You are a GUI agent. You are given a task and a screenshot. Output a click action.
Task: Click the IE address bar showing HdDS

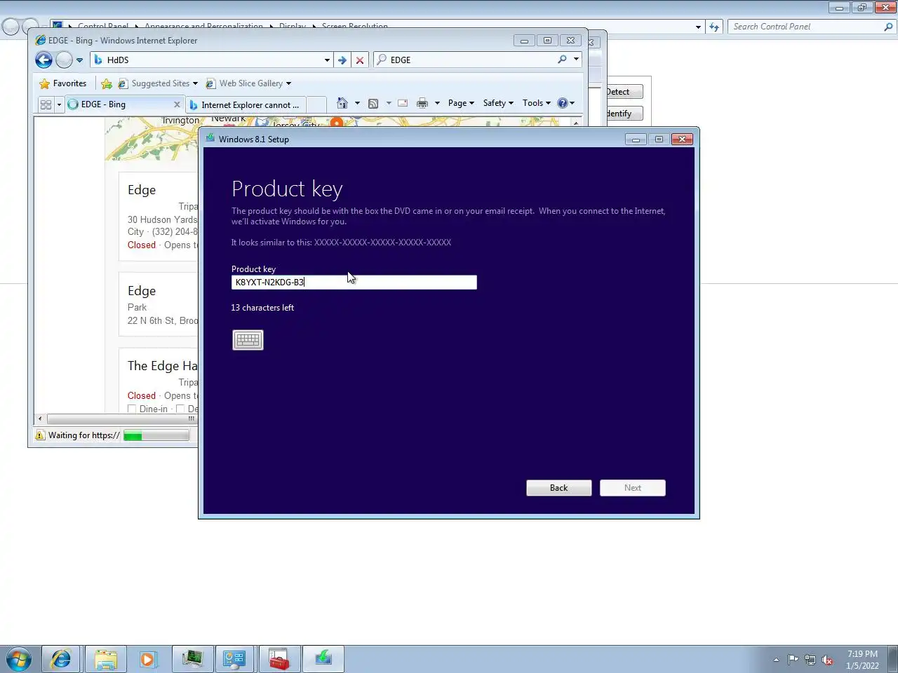(x=210, y=60)
